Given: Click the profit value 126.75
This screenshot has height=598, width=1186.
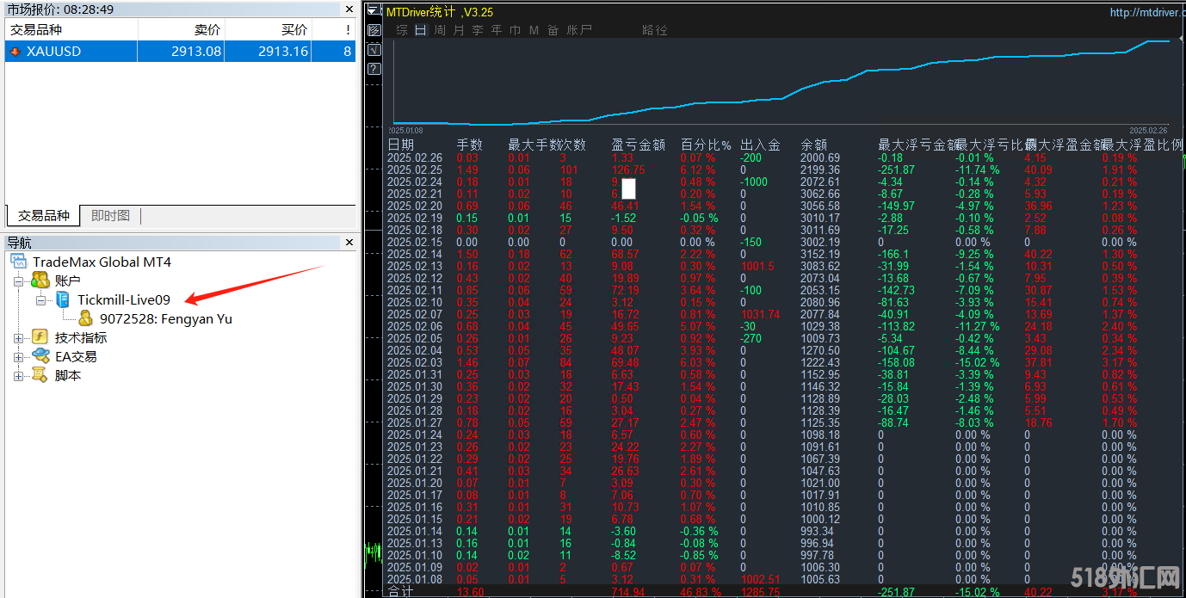Looking at the screenshot, I should [628, 170].
